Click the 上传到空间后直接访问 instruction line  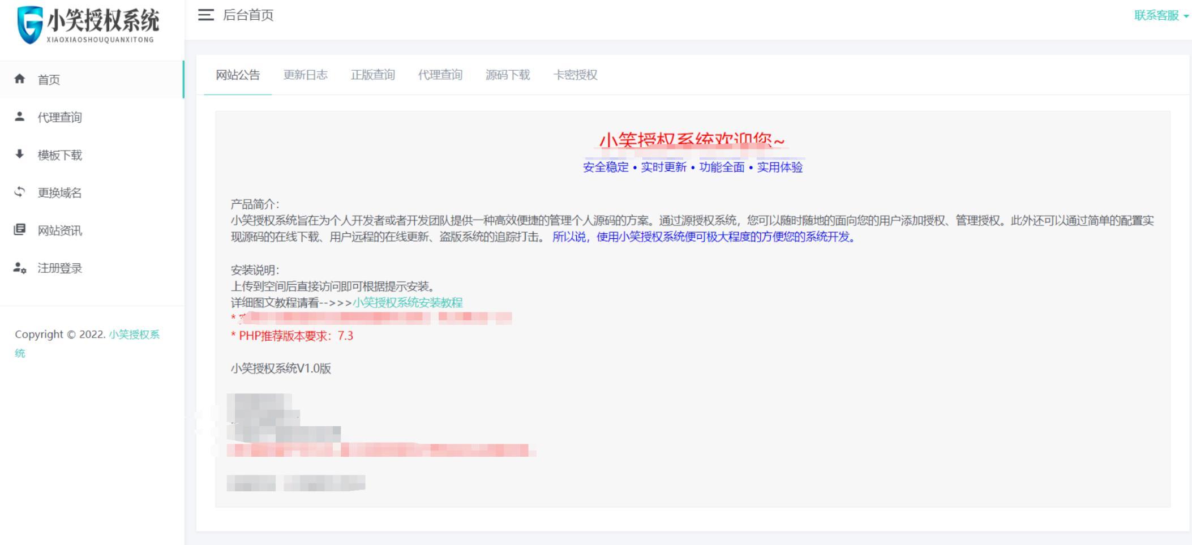click(x=333, y=286)
